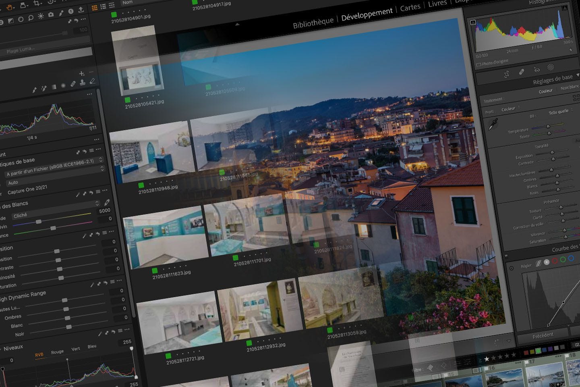This screenshot has height=387, width=580.
Task: Switch browser to list view
Action: click(x=103, y=6)
